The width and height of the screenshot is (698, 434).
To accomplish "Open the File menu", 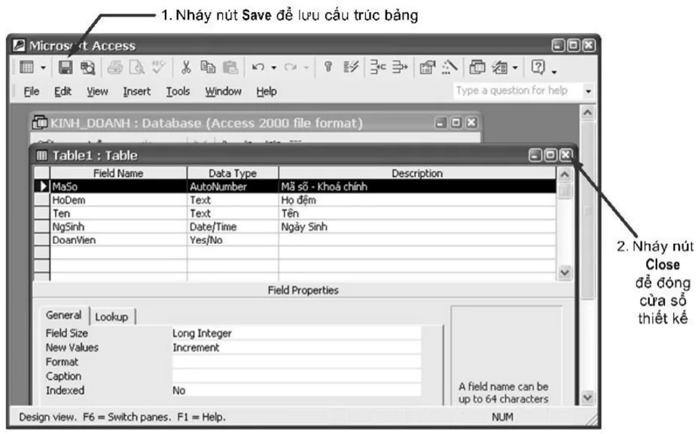I will click(32, 92).
